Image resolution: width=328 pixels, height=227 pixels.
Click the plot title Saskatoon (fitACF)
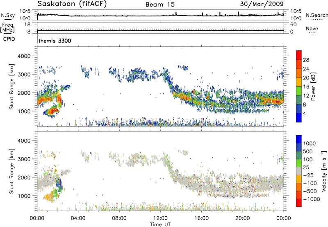click(x=72, y=4)
